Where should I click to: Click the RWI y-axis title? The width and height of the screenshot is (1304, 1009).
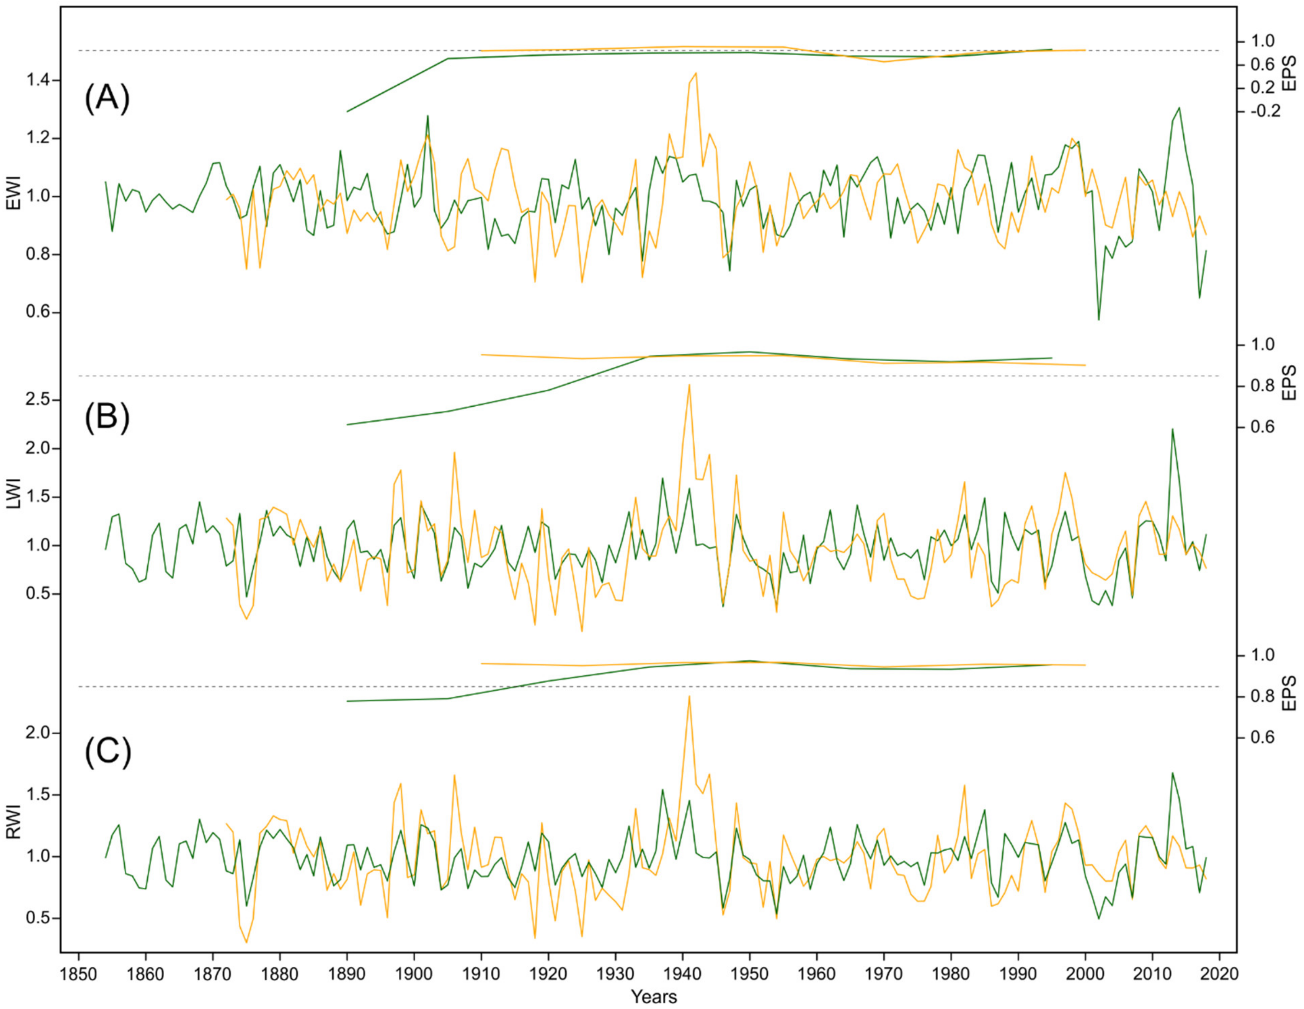tap(13, 822)
